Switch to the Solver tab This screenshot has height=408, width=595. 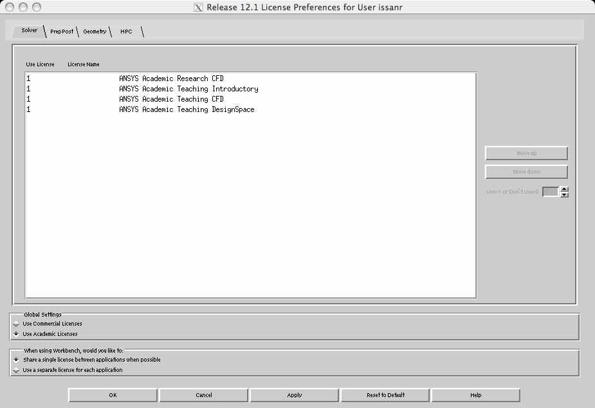click(29, 30)
